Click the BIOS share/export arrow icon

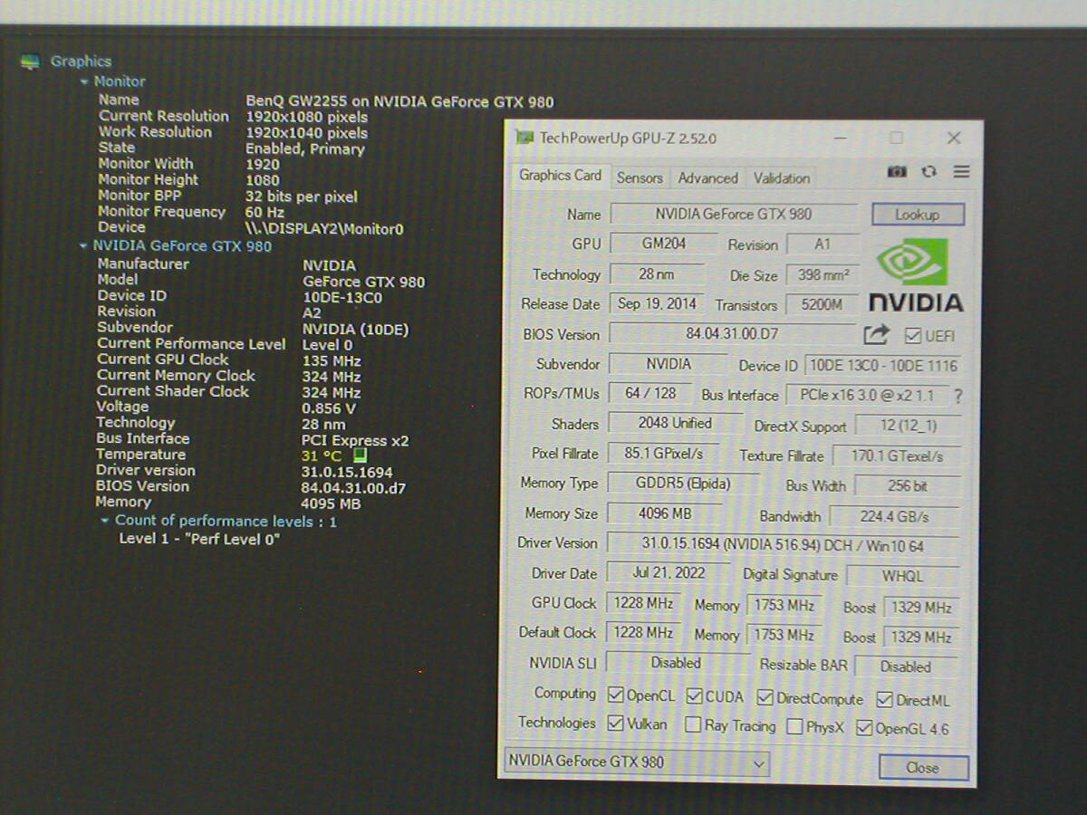(876, 335)
